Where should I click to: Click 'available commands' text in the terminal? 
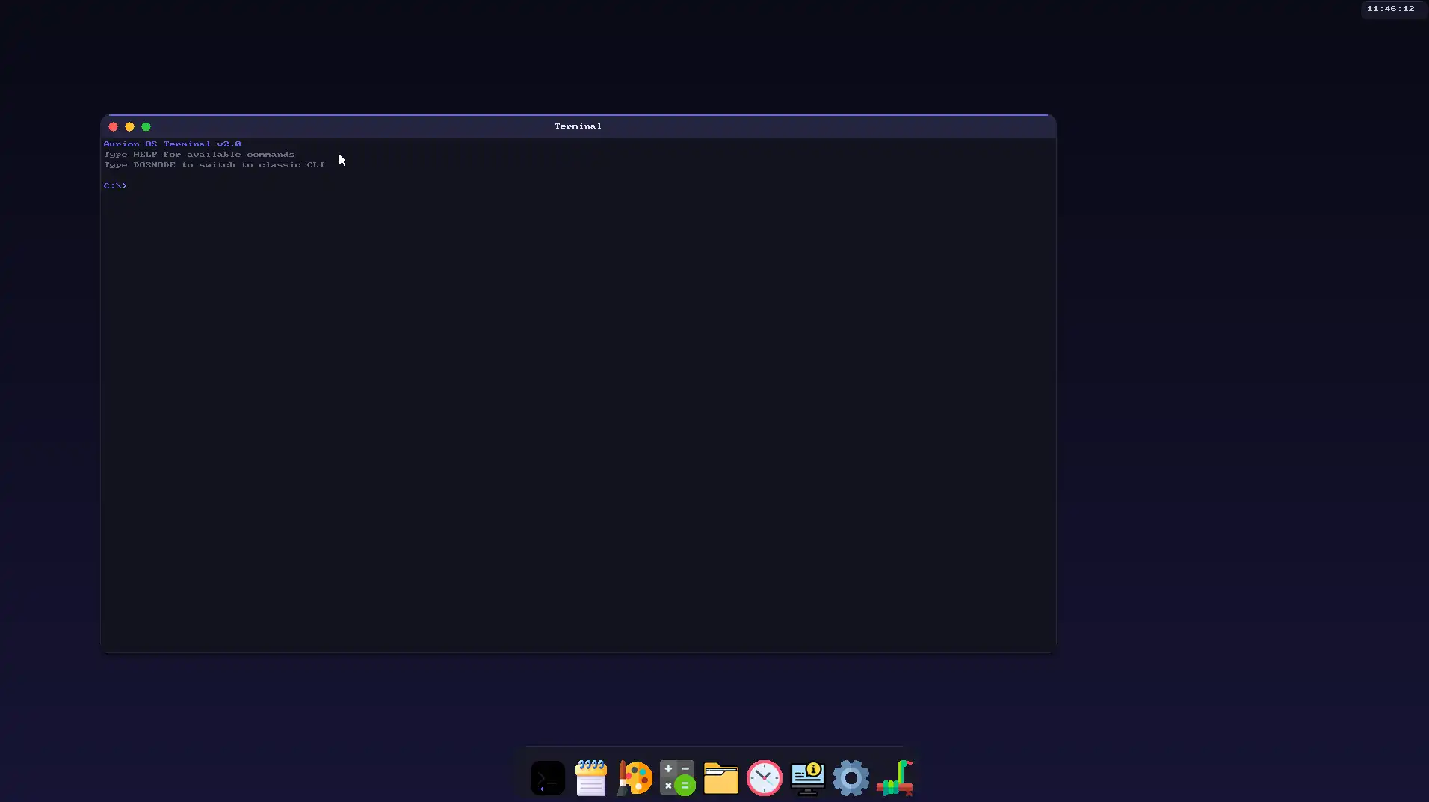tap(241, 155)
